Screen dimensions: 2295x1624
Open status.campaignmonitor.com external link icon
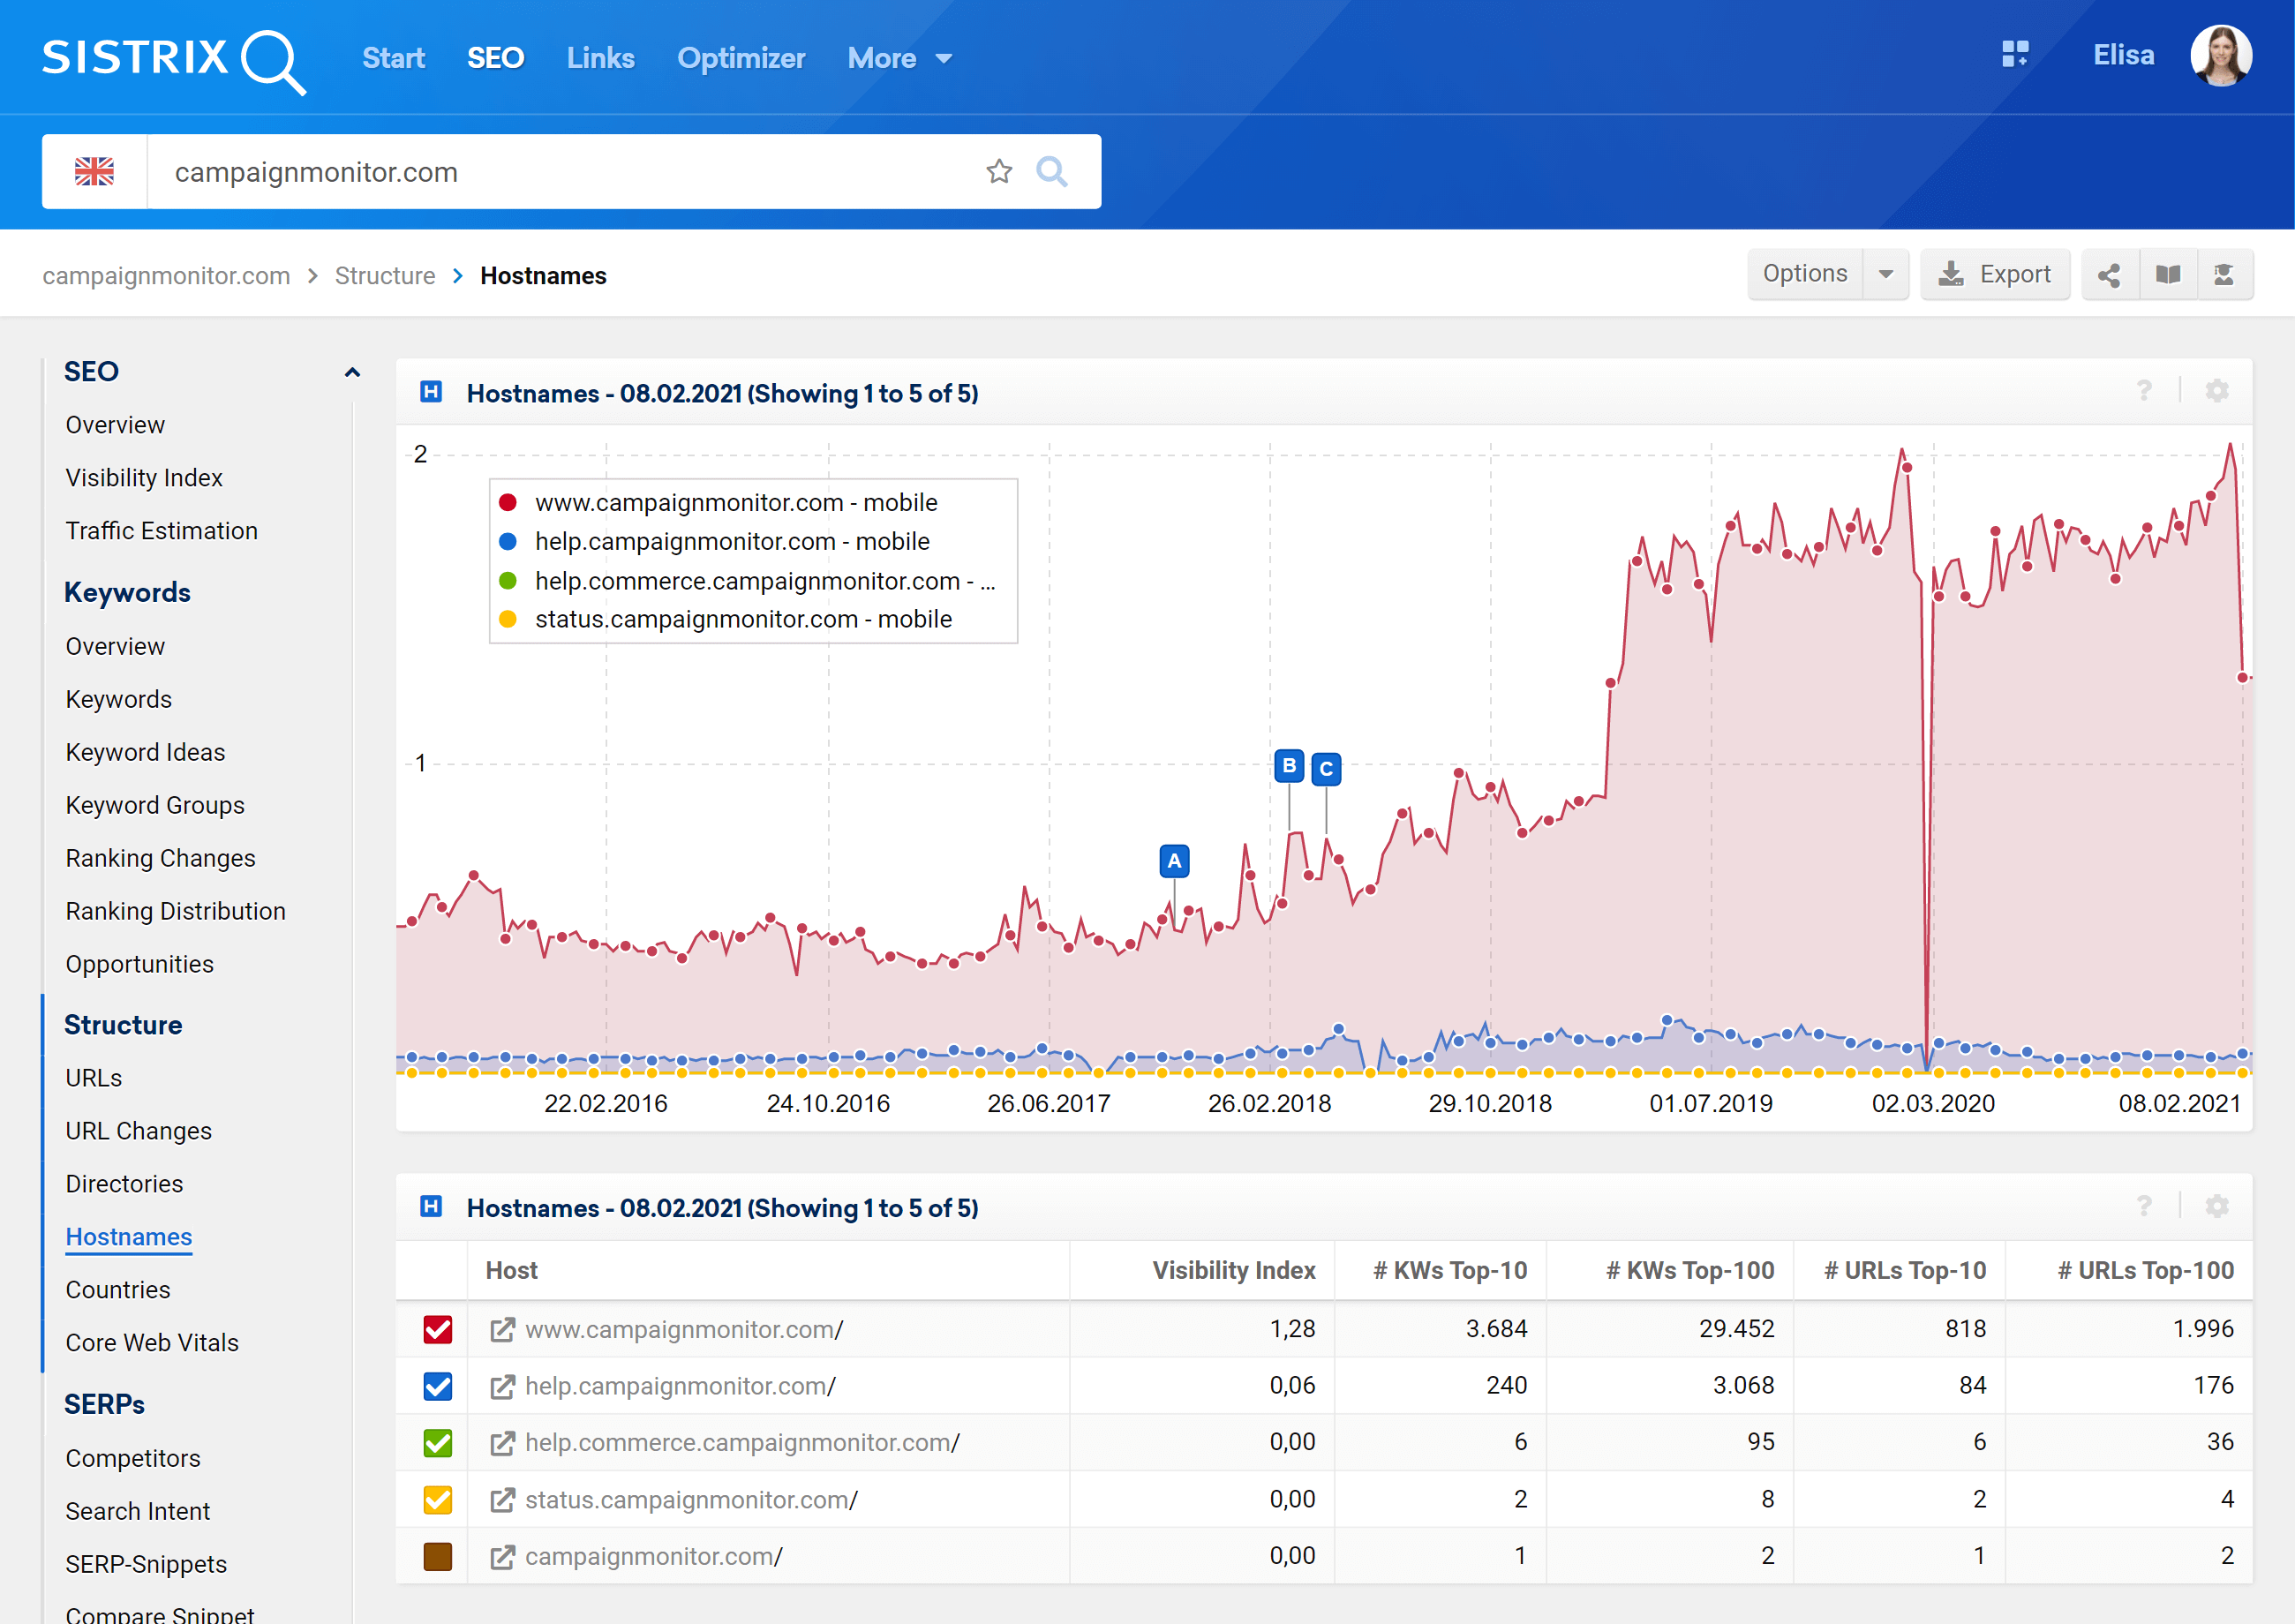pyautogui.click(x=502, y=1500)
